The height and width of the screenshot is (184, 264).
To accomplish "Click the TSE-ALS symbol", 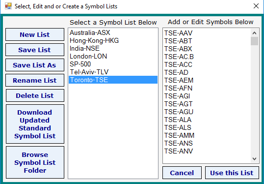I will [178, 127].
